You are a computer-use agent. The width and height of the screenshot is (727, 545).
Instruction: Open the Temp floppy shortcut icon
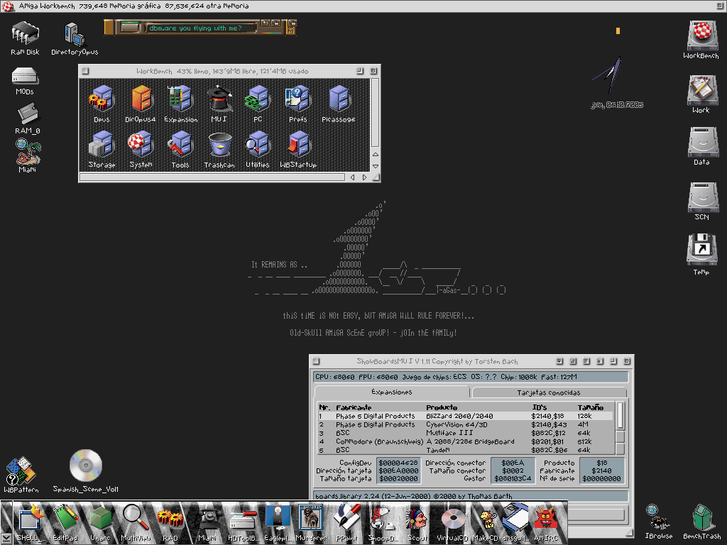pos(701,255)
